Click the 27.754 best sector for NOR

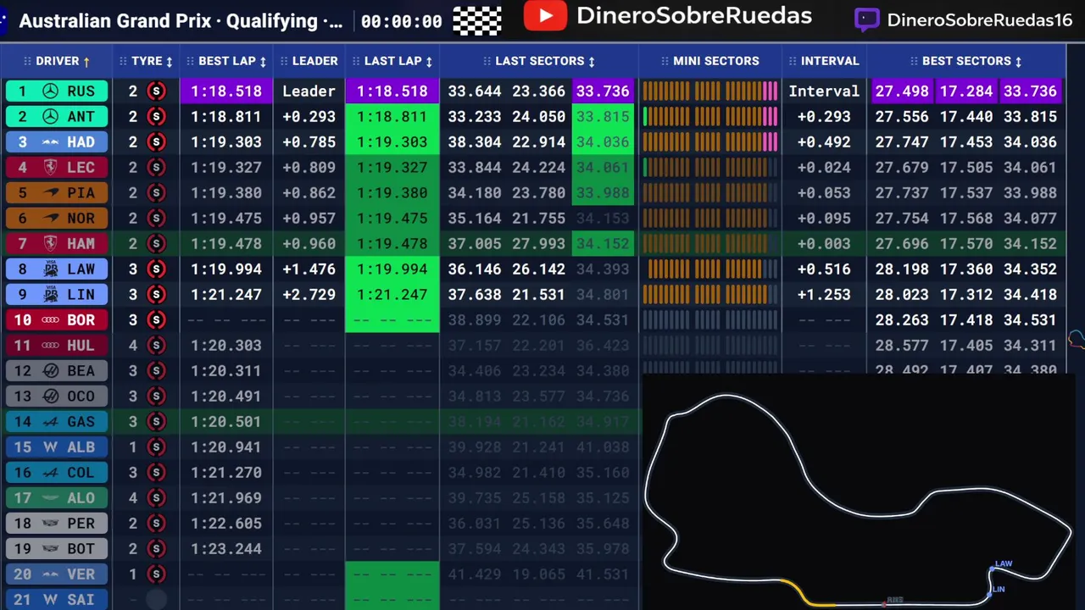click(x=902, y=218)
